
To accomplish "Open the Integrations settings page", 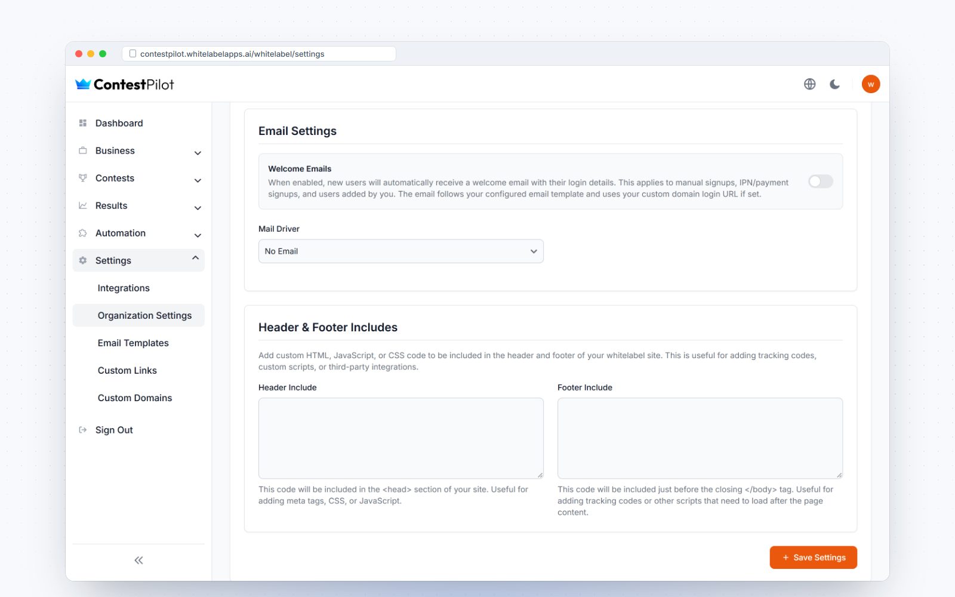I will click(x=124, y=288).
